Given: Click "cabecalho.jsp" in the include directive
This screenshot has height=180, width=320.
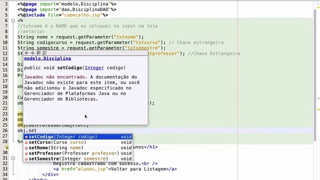Looking at the screenshot, I should coord(82,15).
